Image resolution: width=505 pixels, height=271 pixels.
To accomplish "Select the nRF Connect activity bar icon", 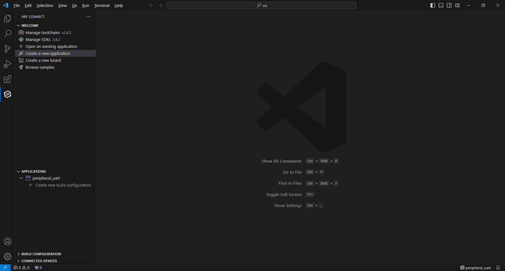I will (x=8, y=94).
